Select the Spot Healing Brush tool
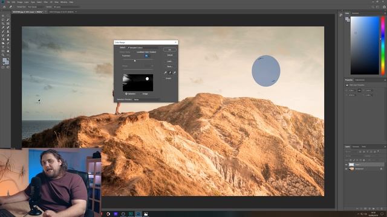 tap(8, 28)
